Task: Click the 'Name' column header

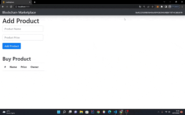Action: point(13,67)
